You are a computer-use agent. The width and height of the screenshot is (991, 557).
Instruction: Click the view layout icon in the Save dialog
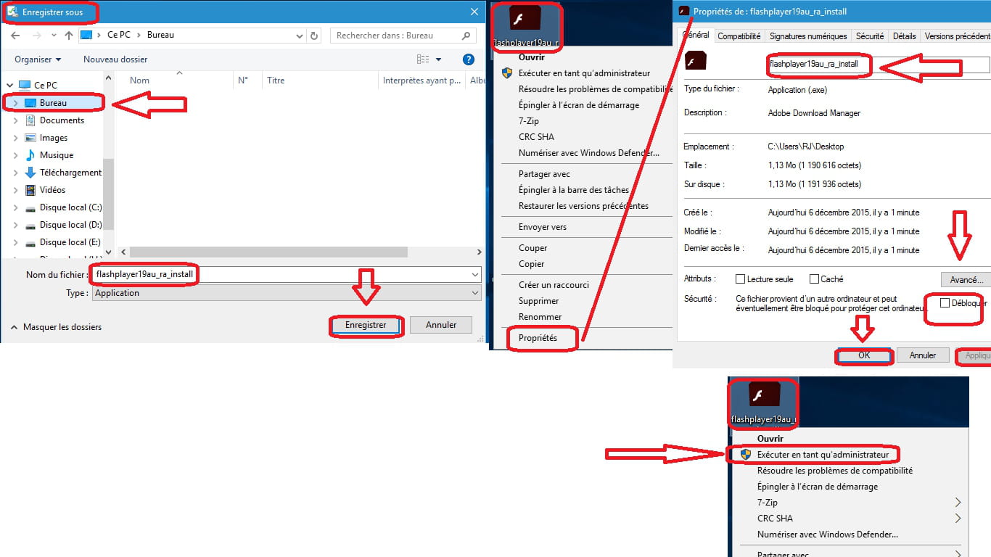click(x=423, y=59)
